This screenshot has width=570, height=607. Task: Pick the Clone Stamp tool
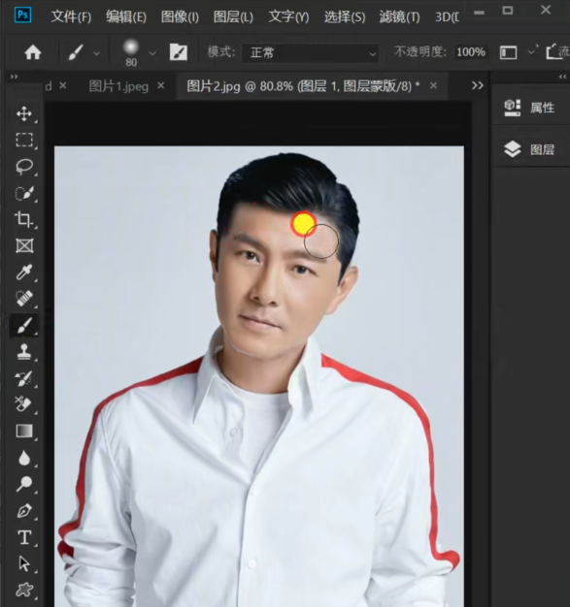click(24, 352)
